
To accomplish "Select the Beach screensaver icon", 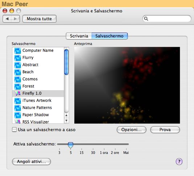I will point(17,72).
